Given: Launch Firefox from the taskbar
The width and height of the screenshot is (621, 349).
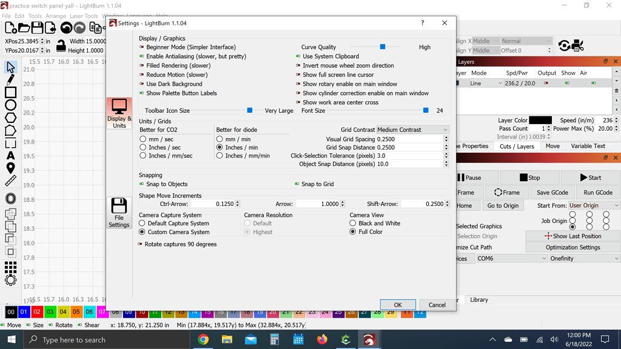Looking at the screenshot, I should 322,339.
